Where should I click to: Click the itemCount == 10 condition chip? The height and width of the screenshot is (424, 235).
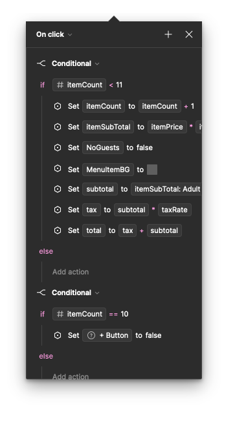pos(79,314)
